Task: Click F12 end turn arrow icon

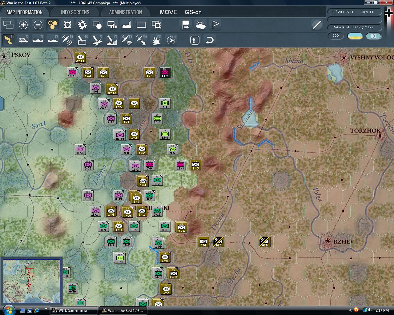Action: (171, 40)
